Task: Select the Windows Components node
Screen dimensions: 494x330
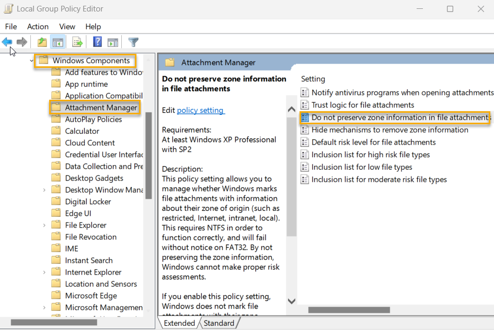Action: [90, 60]
